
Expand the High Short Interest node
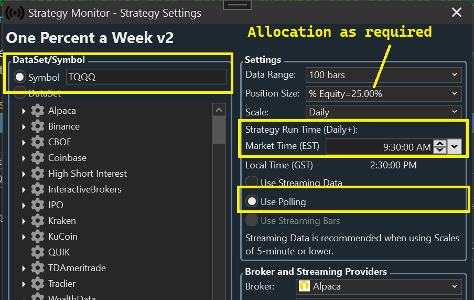(24, 174)
